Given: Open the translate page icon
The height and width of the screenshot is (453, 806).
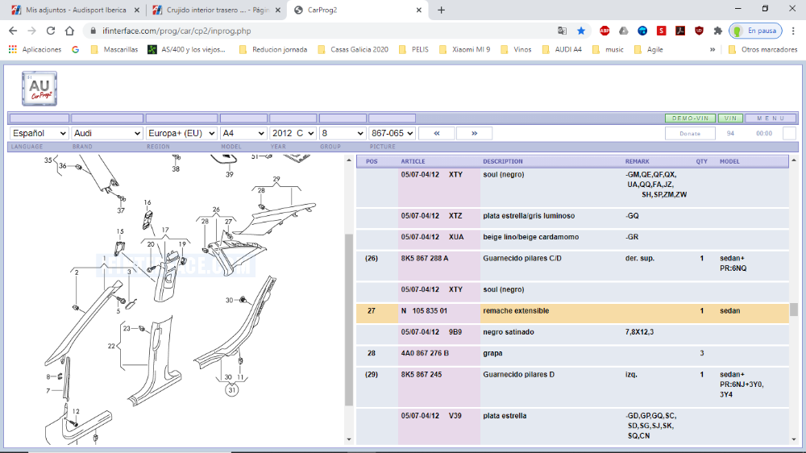Looking at the screenshot, I should tap(563, 31).
